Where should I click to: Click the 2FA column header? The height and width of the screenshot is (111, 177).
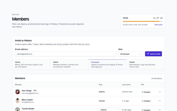(142, 85)
